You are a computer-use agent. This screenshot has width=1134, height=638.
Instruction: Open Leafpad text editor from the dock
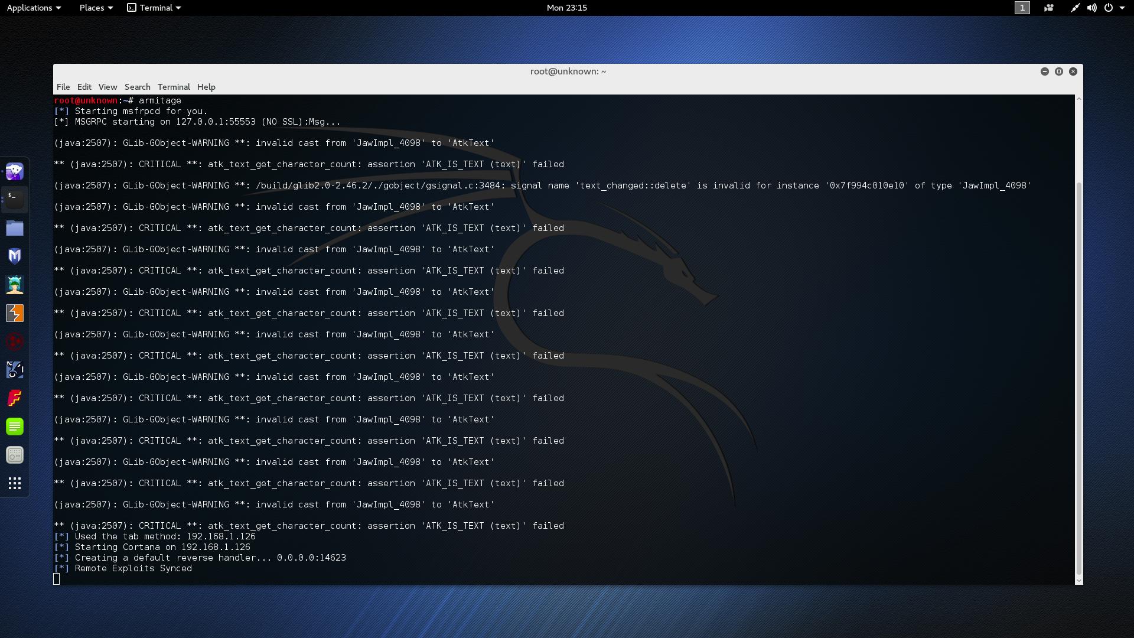[x=15, y=427]
